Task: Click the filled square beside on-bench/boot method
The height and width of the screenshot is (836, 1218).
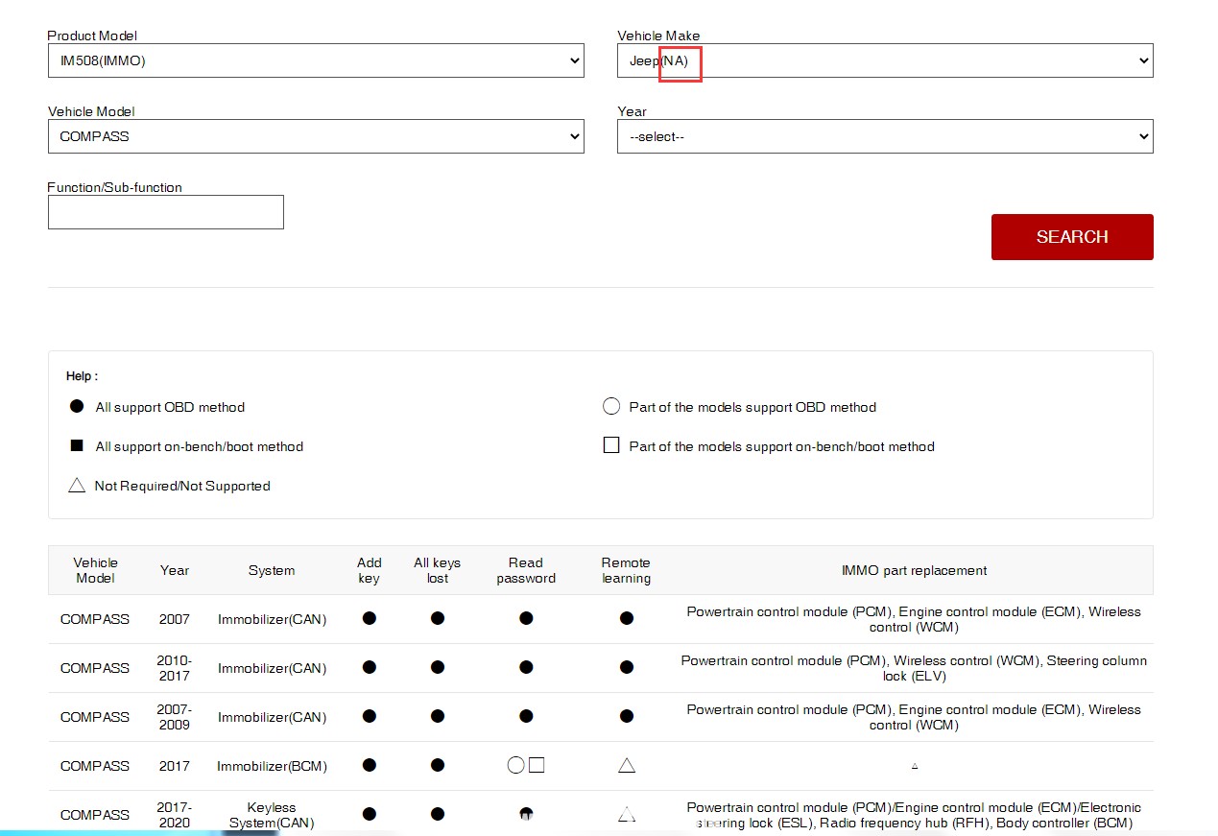Action: click(x=78, y=445)
